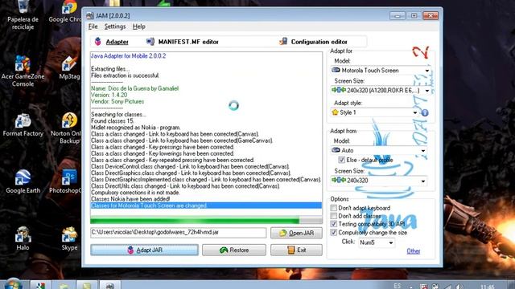Select 'Extracting files...' log line

pyautogui.click(x=110, y=69)
